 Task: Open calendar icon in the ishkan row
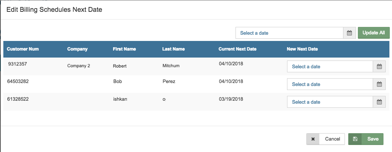click(379, 102)
